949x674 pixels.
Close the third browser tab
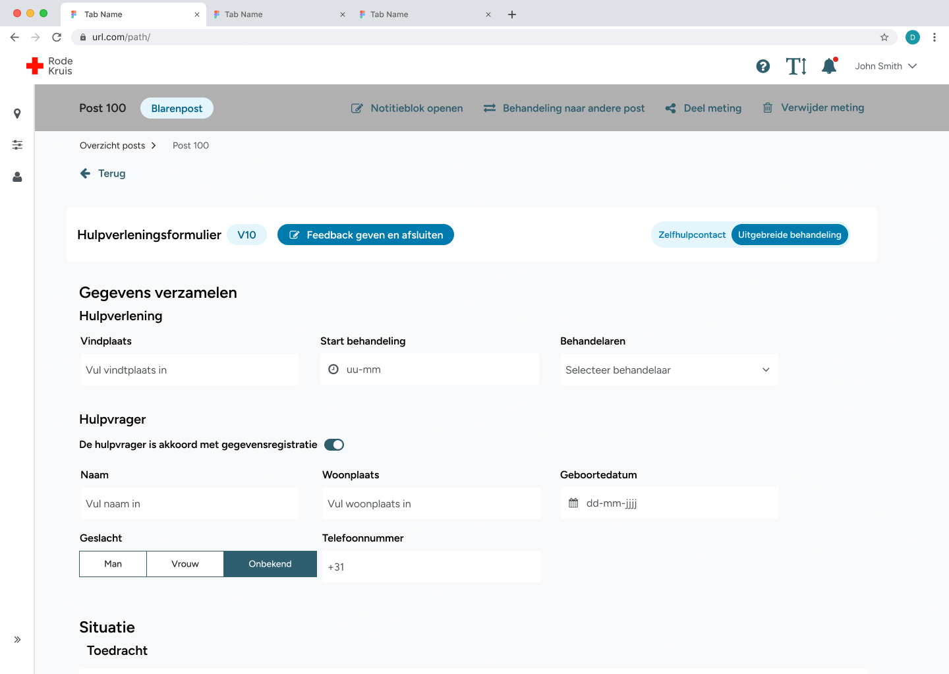click(488, 14)
